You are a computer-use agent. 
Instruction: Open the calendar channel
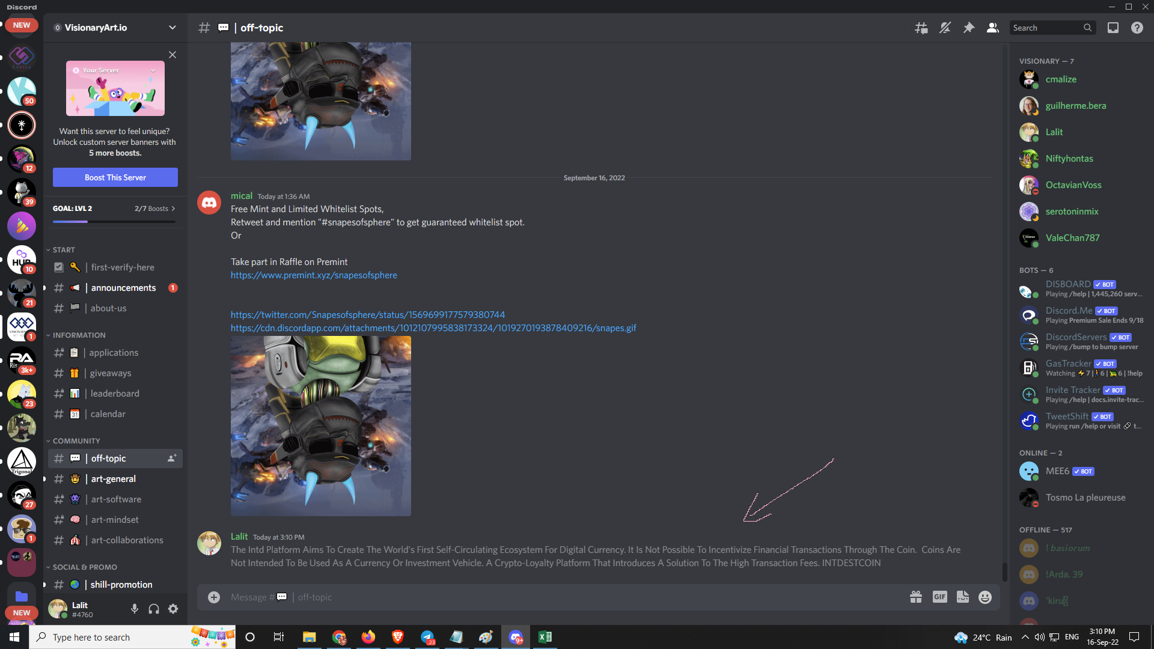click(x=115, y=414)
